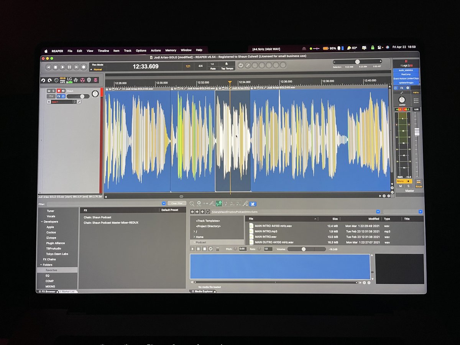
Task: Click the redo arrow toolbar icon
Action: [x=50, y=80]
